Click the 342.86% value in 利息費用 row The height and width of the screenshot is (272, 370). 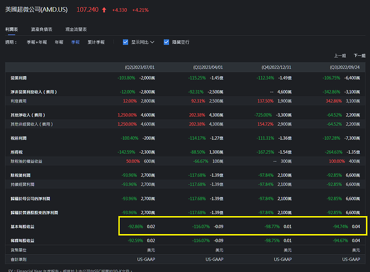click(334, 101)
